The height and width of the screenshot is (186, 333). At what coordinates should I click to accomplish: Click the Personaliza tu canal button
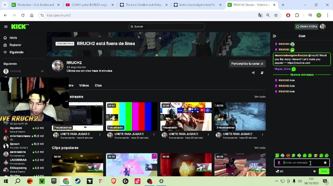point(247,64)
